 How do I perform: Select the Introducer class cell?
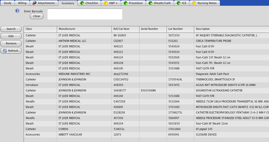pos(40,85)
